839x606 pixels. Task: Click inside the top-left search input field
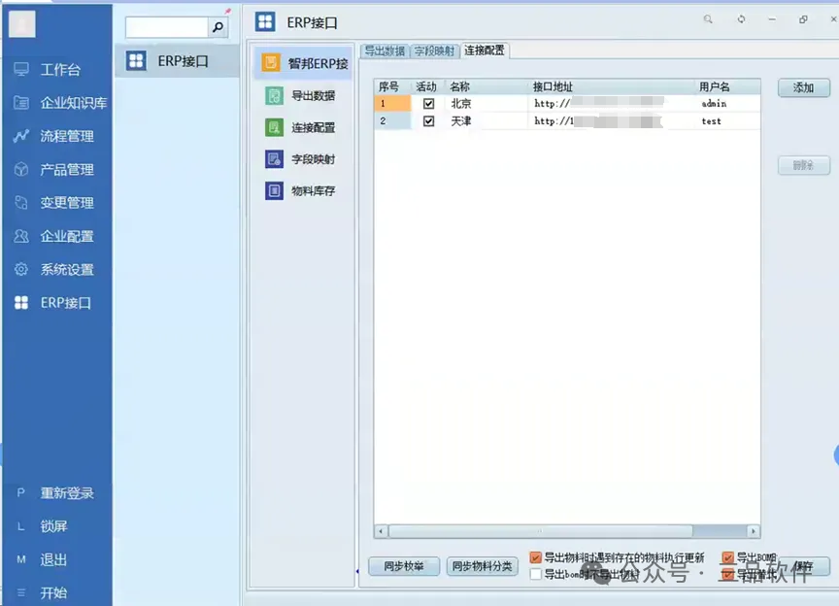click(165, 25)
